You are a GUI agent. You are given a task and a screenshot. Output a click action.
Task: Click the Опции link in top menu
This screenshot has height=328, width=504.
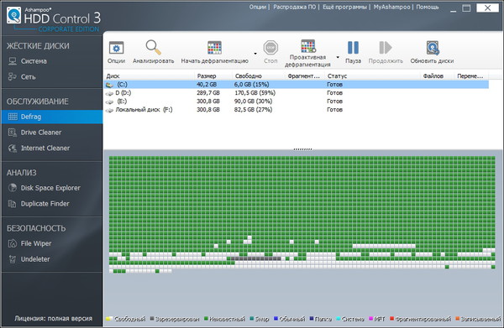(258, 7)
